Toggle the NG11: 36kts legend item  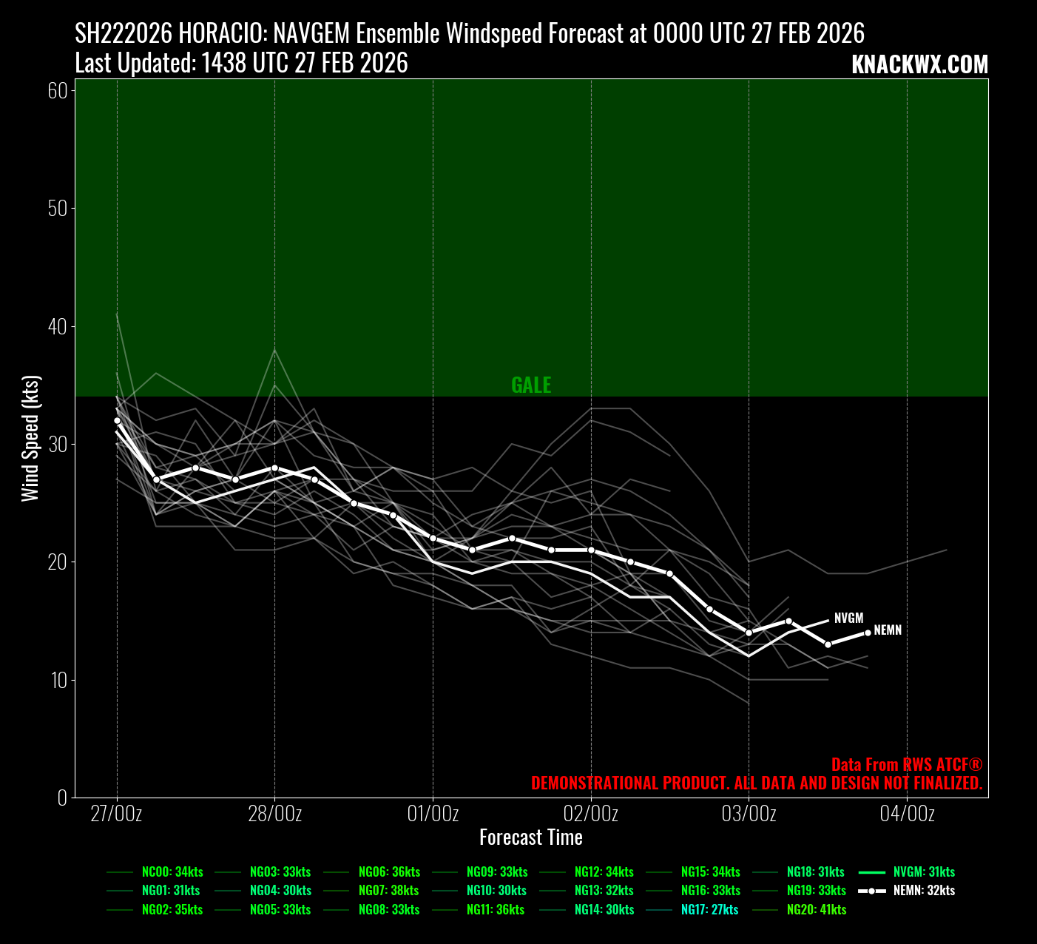(496, 909)
